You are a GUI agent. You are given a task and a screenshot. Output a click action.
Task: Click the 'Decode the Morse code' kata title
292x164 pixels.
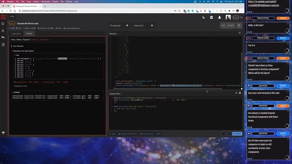[27, 23]
